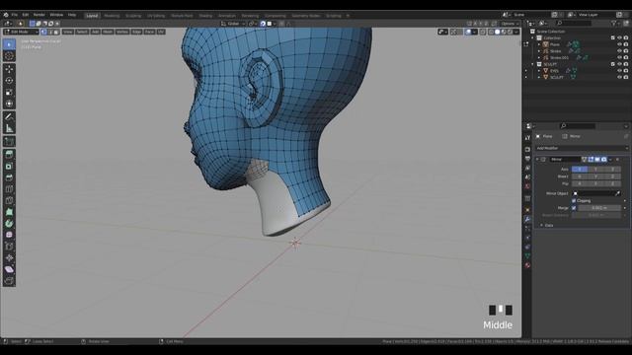
Task: Open the viewport Overlays dropdown arrow
Action: pyautogui.click(x=474, y=32)
